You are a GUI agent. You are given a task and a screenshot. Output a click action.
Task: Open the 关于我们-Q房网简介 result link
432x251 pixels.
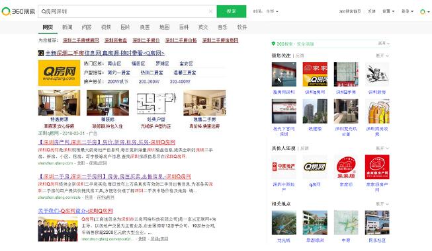tap(75, 211)
